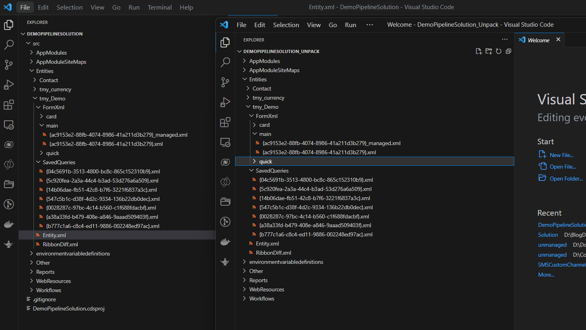Open Explorer view in the DemoPipelineSolution window
This screenshot has height=330, width=586.
pyautogui.click(x=9, y=25)
